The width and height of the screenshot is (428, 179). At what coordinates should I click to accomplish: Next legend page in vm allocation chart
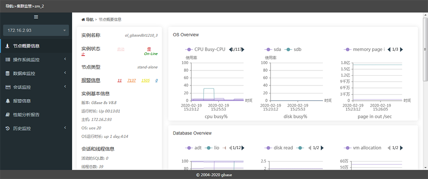401,148
